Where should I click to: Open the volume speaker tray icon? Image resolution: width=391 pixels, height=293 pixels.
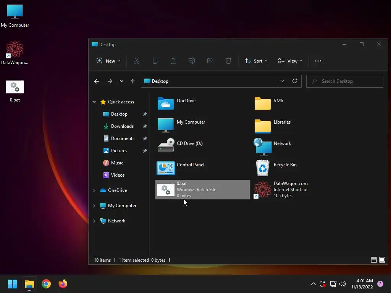pyautogui.click(x=343, y=284)
